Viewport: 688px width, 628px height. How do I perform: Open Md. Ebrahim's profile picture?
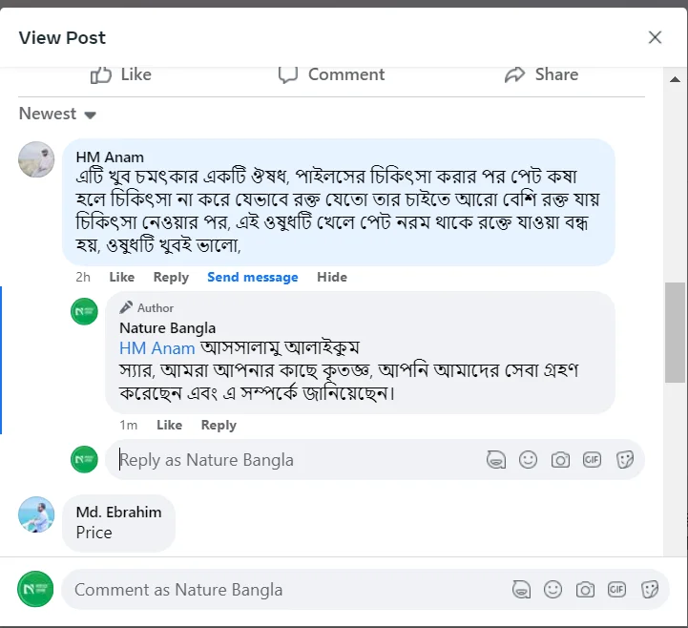click(x=36, y=514)
